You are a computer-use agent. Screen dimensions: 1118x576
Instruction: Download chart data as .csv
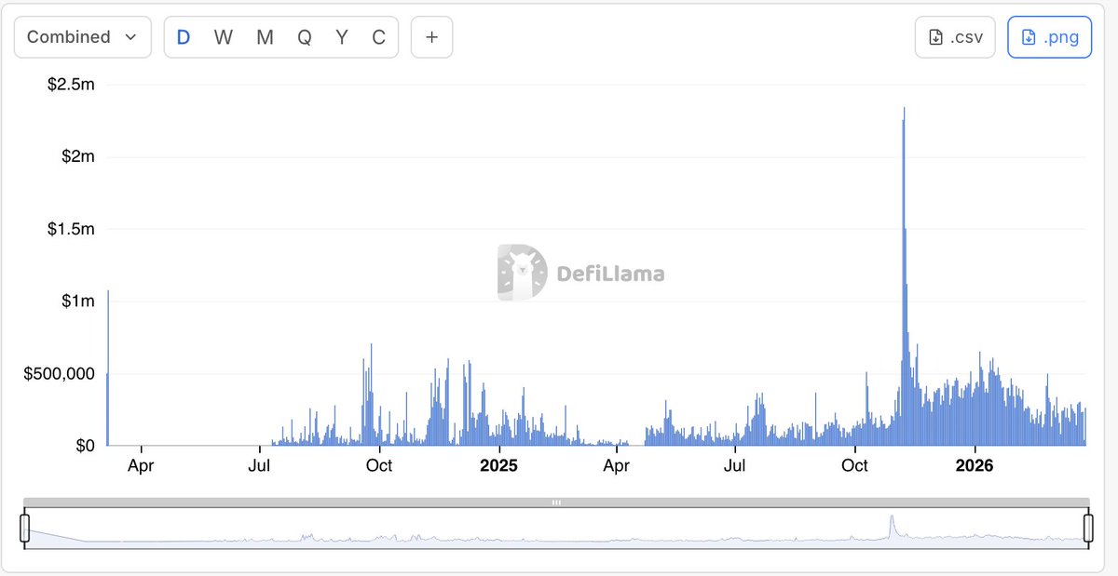click(x=955, y=37)
